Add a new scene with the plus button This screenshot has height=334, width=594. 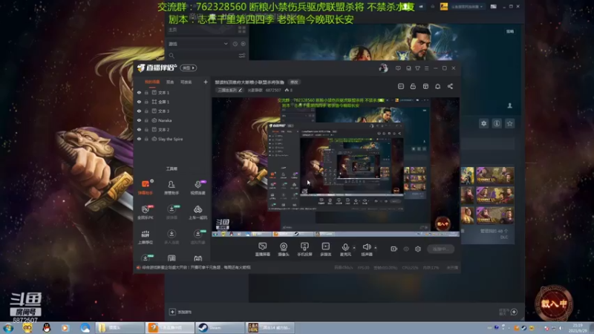click(206, 82)
